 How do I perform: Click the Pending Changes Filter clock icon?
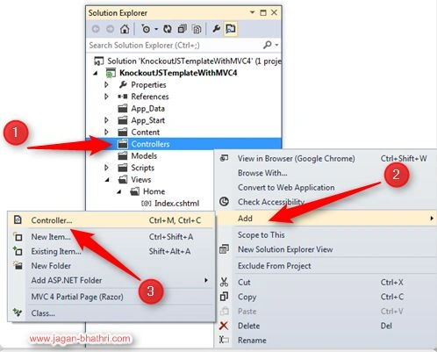[146, 29]
